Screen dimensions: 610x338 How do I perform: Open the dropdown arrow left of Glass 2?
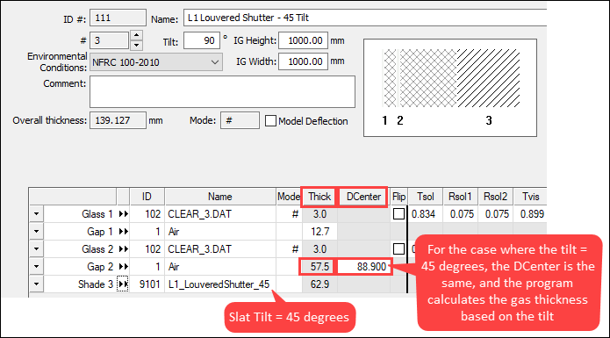[36, 249]
